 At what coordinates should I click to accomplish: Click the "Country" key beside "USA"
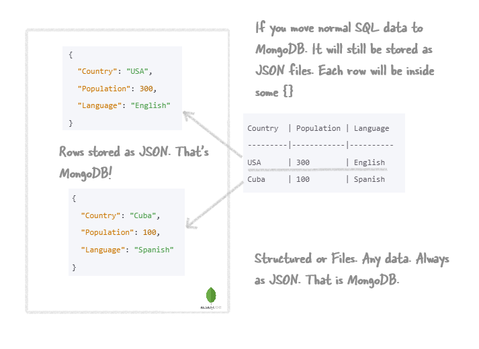coord(97,71)
